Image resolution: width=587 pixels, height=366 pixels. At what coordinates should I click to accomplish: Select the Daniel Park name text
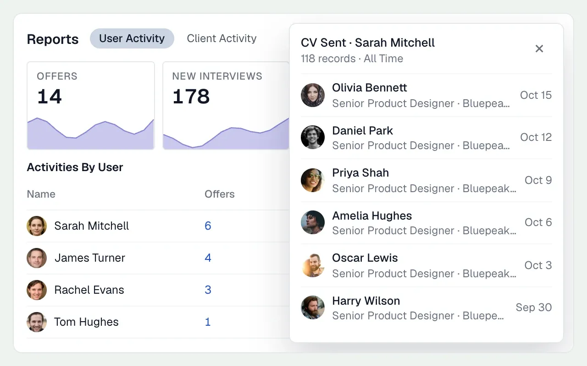tap(362, 130)
